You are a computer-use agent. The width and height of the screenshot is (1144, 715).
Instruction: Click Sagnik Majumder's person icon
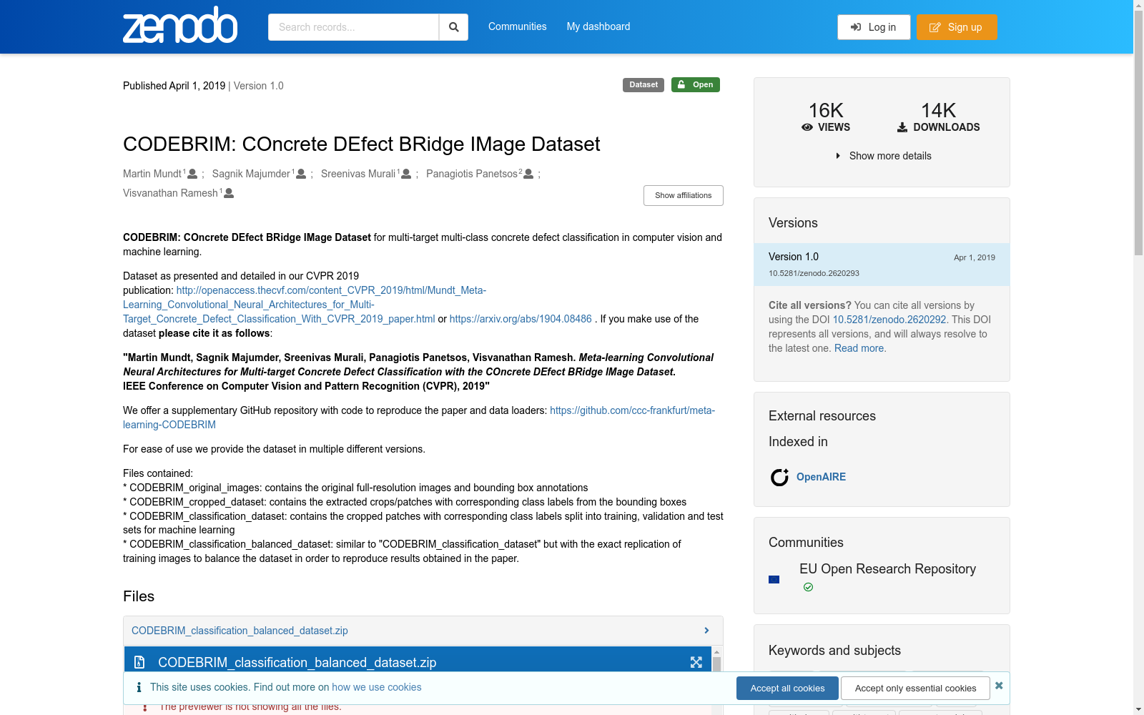pyautogui.click(x=301, y=174)
